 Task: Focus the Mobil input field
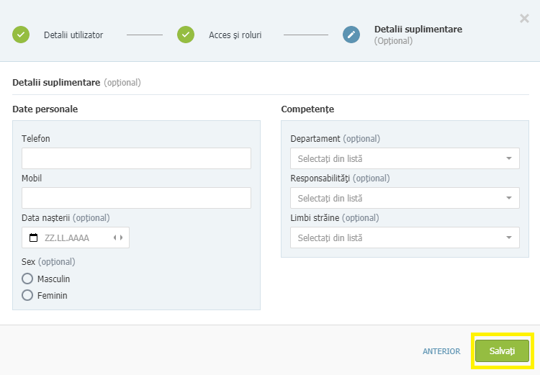coord(136,198)
